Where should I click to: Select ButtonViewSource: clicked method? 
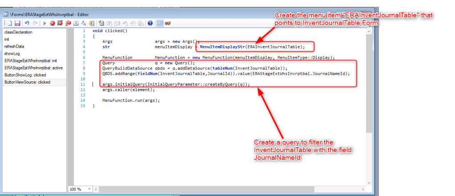tap(27, 82)
